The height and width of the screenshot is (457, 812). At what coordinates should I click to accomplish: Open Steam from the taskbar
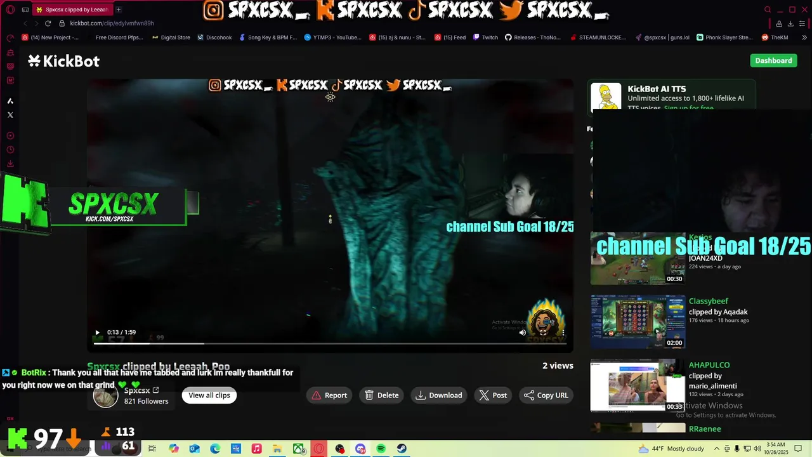pos(402,449)
